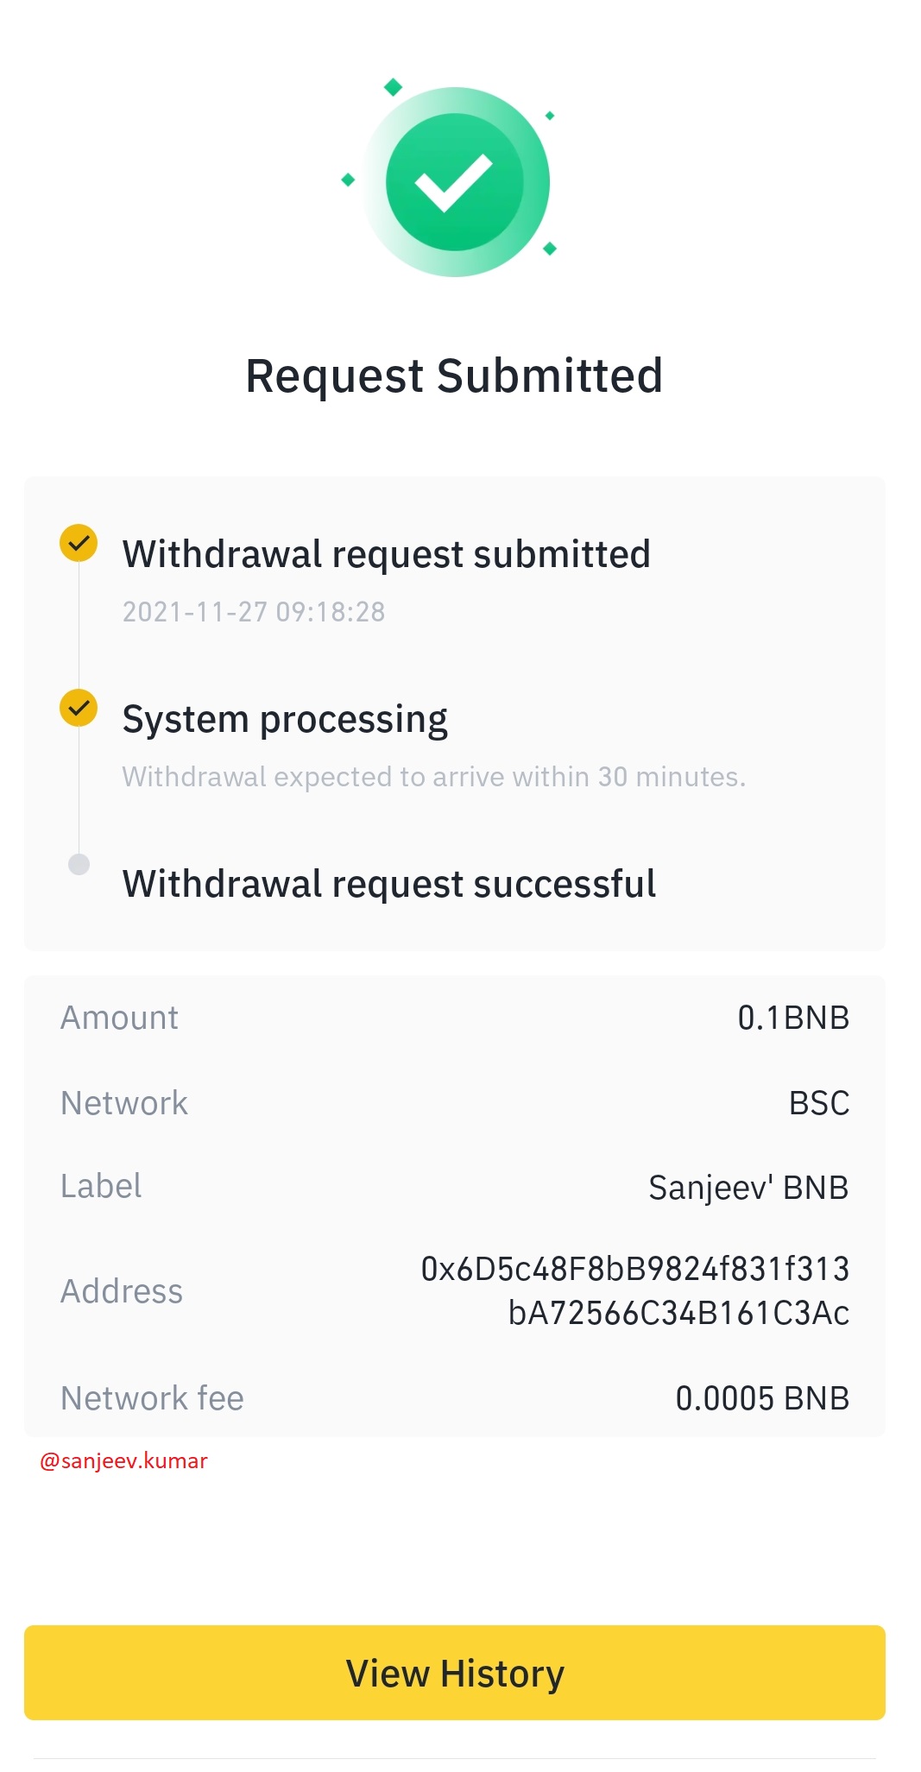Tap the Sanjeev' BNB label value
Screen dimensions: 921x1772
tap(748, 1188)
